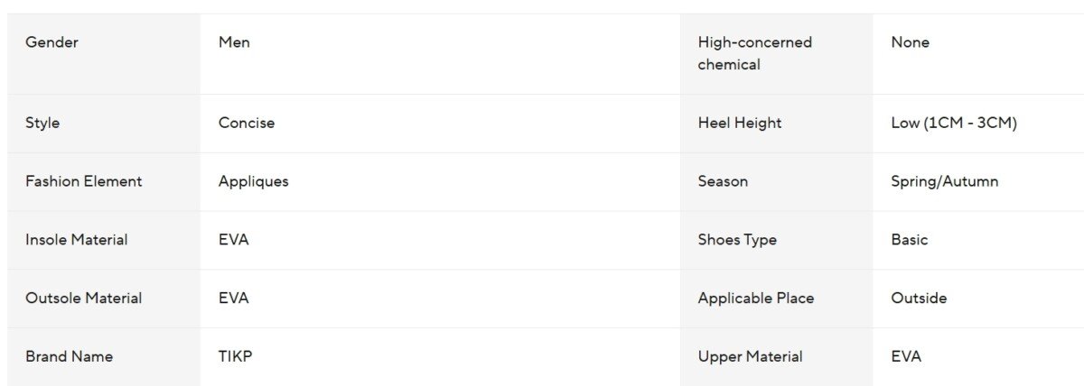Image resolution: width=1084 pixels, height=386 pixels.
Task: Select the Concise style value
Action: pyautogui.click(x=247, y=123)
